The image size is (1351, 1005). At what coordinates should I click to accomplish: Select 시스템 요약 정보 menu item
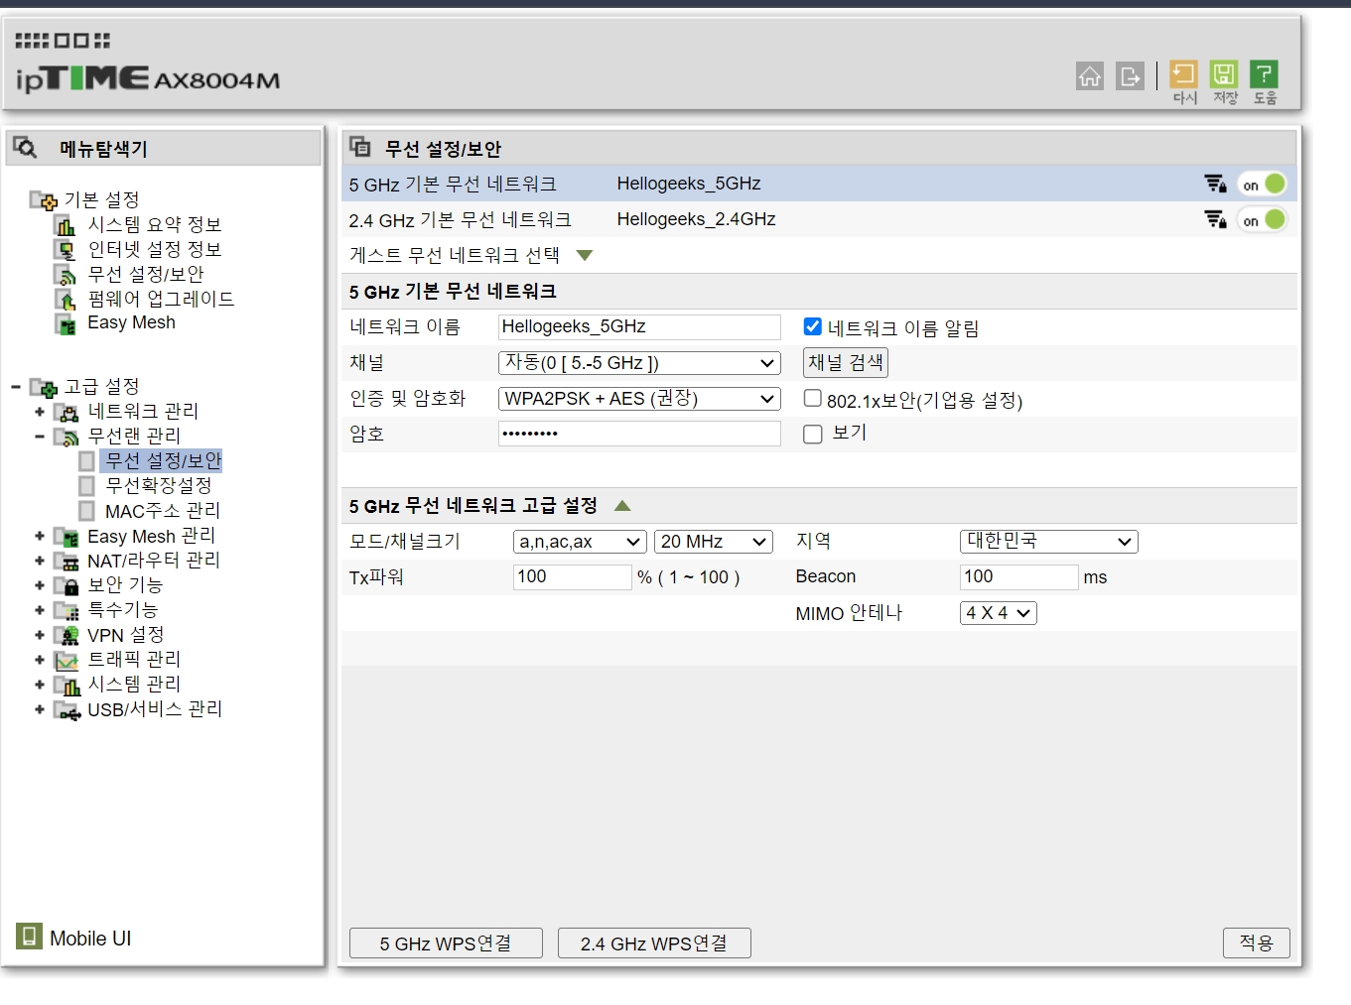click(154, 224)
